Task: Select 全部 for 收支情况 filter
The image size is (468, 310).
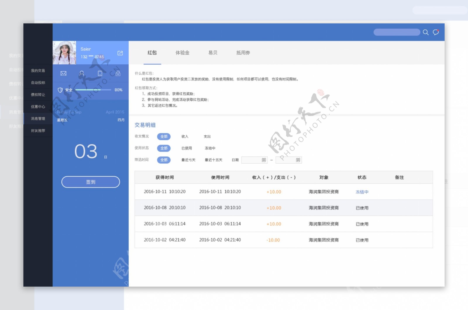Action: click(164, 136)
